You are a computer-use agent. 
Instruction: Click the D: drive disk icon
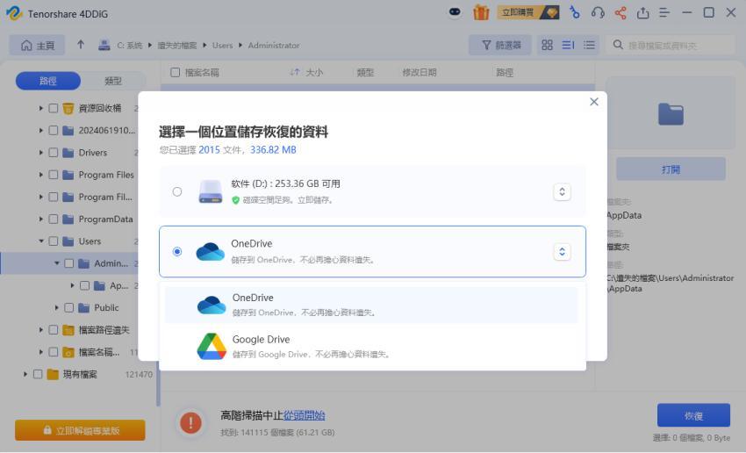tap(211, 191)
